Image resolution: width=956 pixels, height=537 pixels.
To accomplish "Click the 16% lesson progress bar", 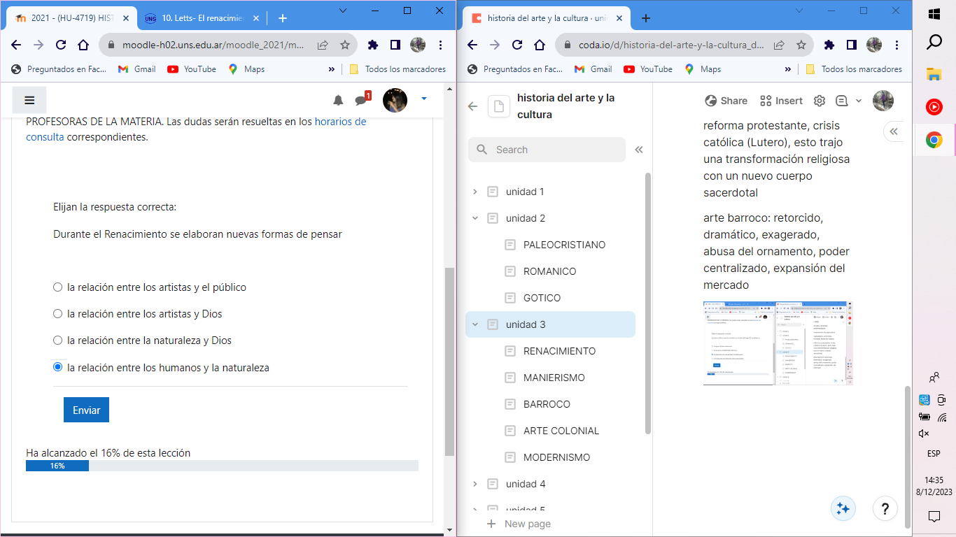I will point(222,466).
